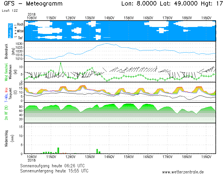Click the tallest precipitation bar on 11NOV
The width and height of the screenshot is (223, 174).
(58, 150)
